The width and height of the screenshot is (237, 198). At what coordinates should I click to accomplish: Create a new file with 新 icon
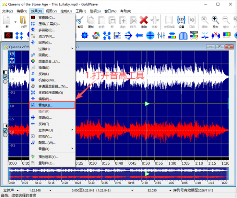[7, 22]
